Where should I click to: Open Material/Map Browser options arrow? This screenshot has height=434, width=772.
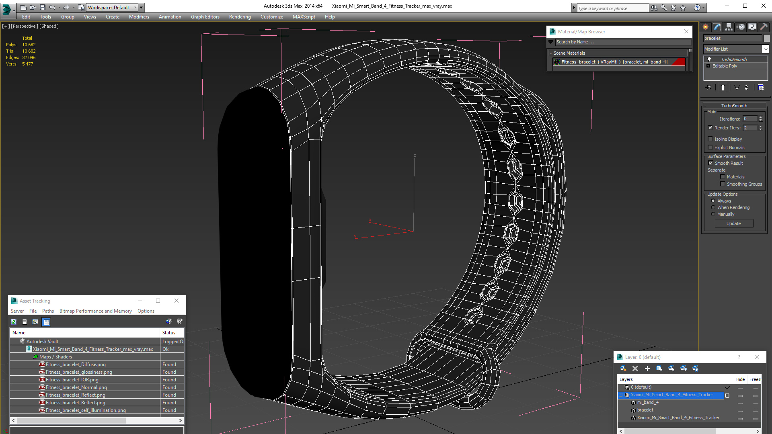coord(551,42)
